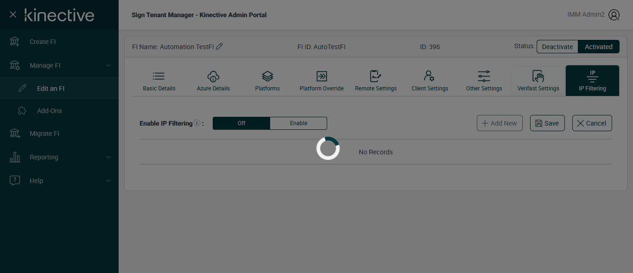Screen dimensions: 633x273
Task: Toggle IP Filtering to Enable
Action: tap(298, 123)
